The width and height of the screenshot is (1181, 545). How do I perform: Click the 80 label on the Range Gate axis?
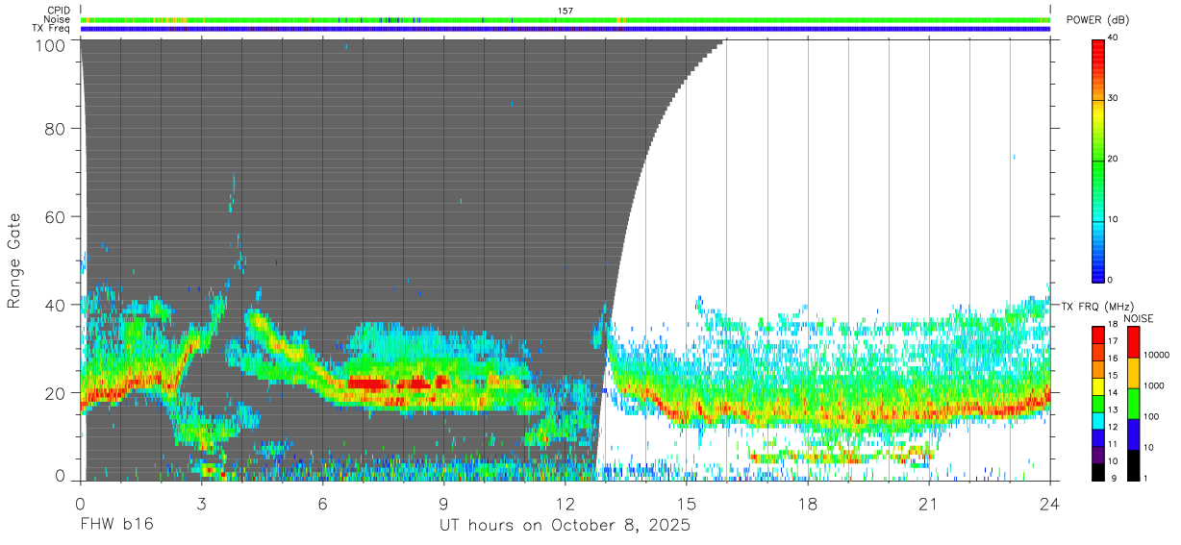coord(58,129)
